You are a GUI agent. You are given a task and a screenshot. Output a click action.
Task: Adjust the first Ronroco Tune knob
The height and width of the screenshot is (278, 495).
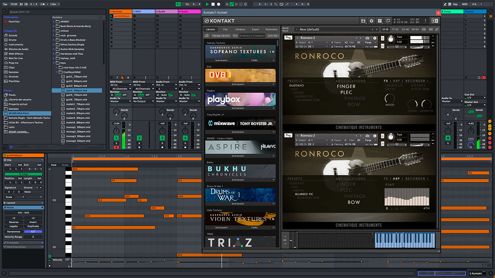click(390, 40)
